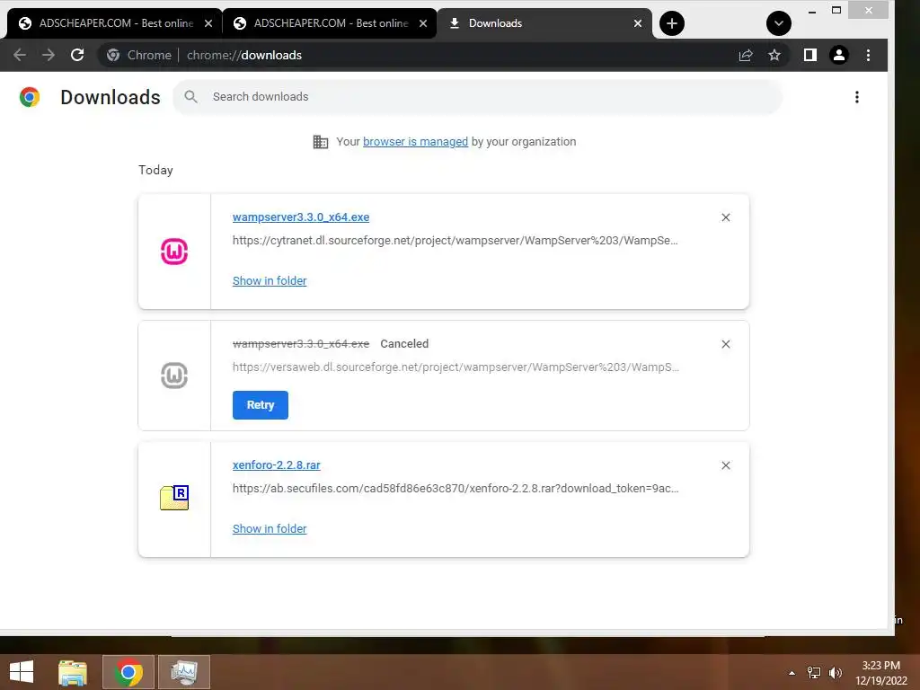Image resolution: width=920 pixels, height=690 pixels.
Task: Show xenforo-2.2.8.rar in folder
Action: pyautogui.click(x=270, y=529)
